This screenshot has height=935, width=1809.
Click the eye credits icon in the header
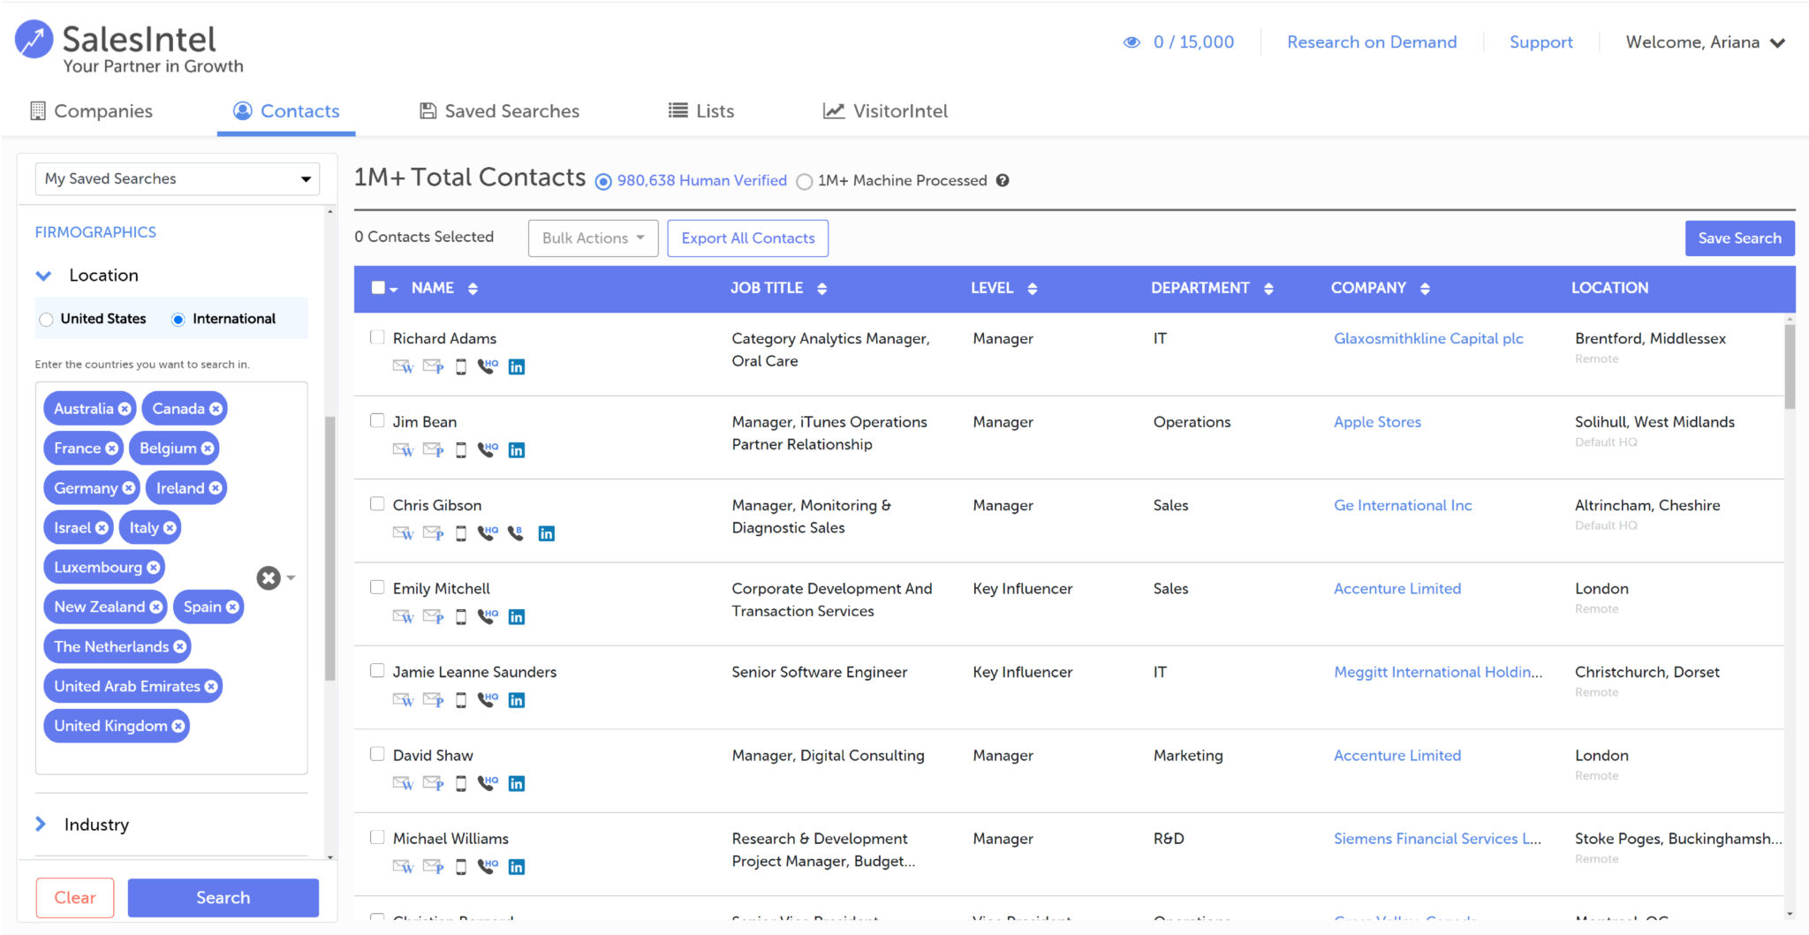(1132, 41)
